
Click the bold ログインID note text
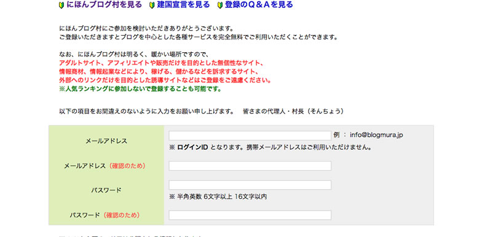pos(193,147)
